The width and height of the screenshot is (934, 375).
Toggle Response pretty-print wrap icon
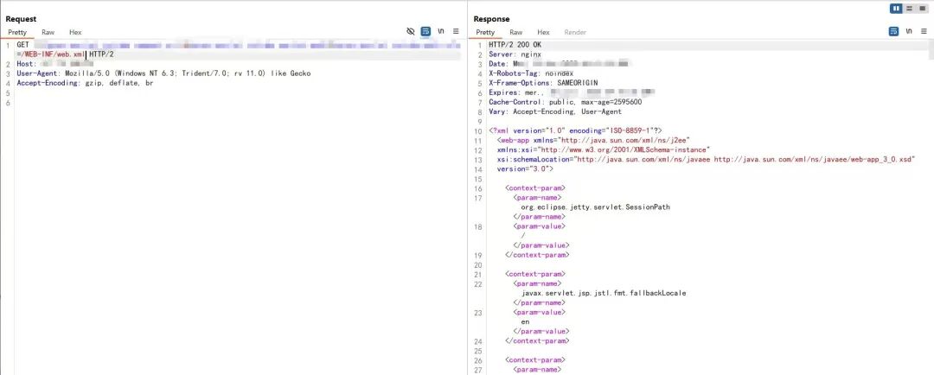[x=893, y=31]
